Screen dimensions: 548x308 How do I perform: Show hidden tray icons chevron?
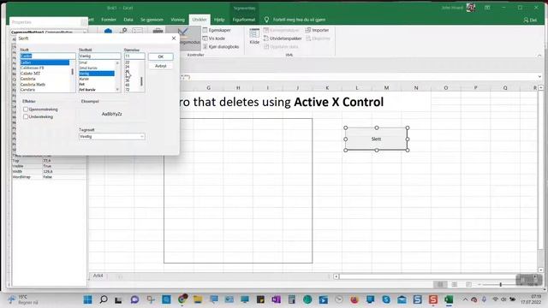tap(465, 299)
